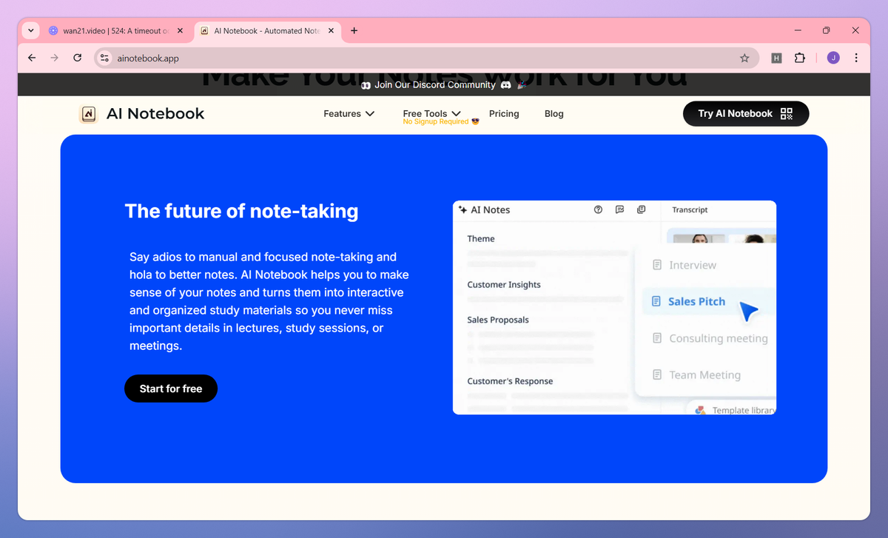
Task: Click the sparkle icon beside AI Notes
Action: point(462,210)
